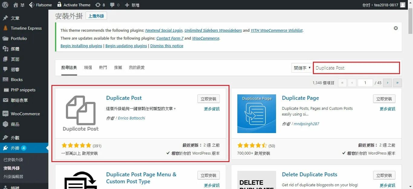Image resolution: width=413 pixels, height=189 pixels.
Task: Visit site via the home icon
Action: (x=16, y=5)
